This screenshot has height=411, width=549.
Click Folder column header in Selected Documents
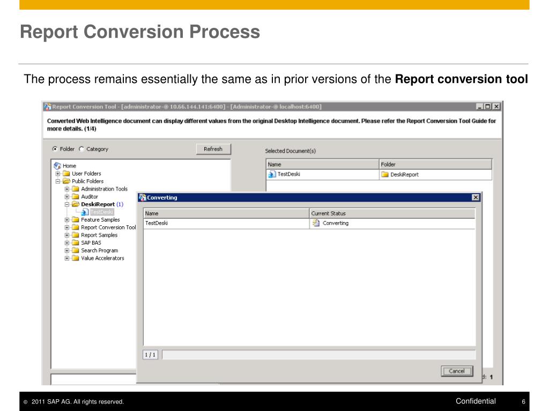coord(435,164)
